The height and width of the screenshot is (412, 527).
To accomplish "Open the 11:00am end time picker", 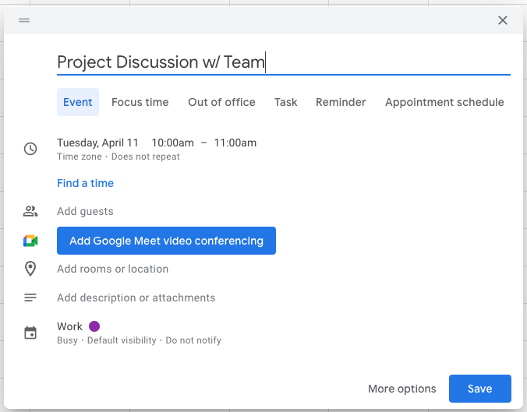I will (x=235, y=143).
